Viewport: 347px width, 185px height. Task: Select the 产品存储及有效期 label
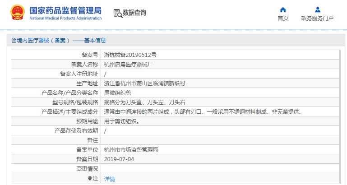[76, 131]
